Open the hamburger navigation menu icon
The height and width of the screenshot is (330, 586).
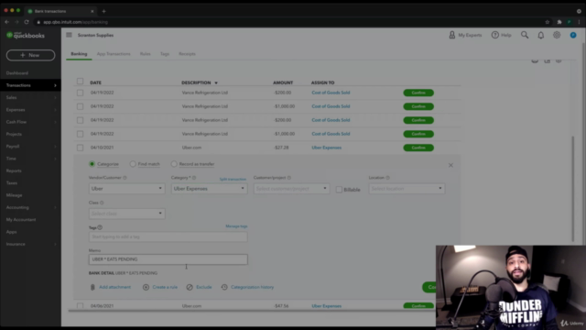(x=69, y=35)
